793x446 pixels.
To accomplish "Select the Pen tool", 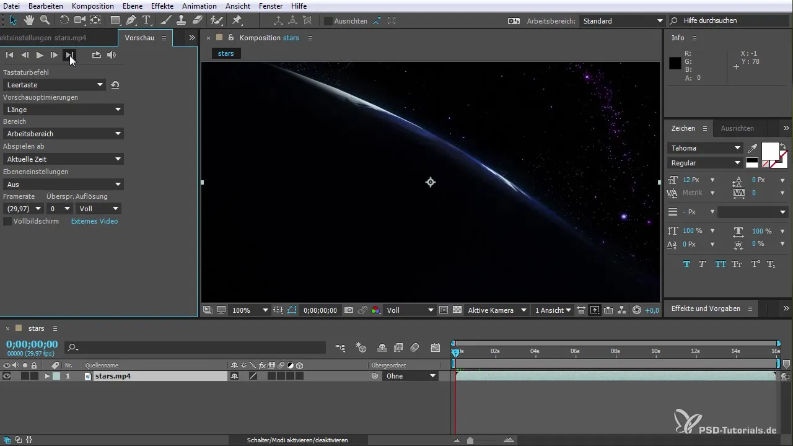I will (131, 20).
